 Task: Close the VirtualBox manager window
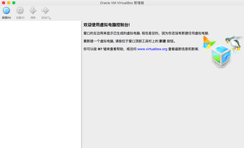(x=4, y=3)
